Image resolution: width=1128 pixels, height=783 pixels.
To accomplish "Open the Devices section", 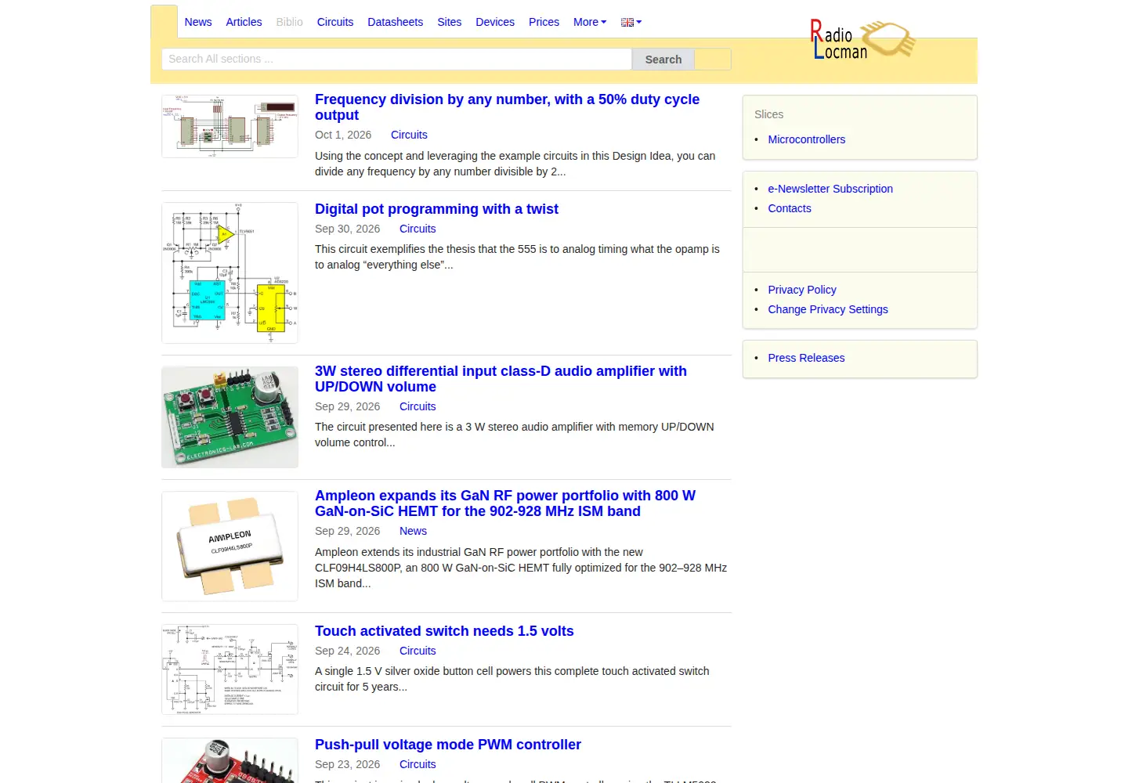I will 495,22.
